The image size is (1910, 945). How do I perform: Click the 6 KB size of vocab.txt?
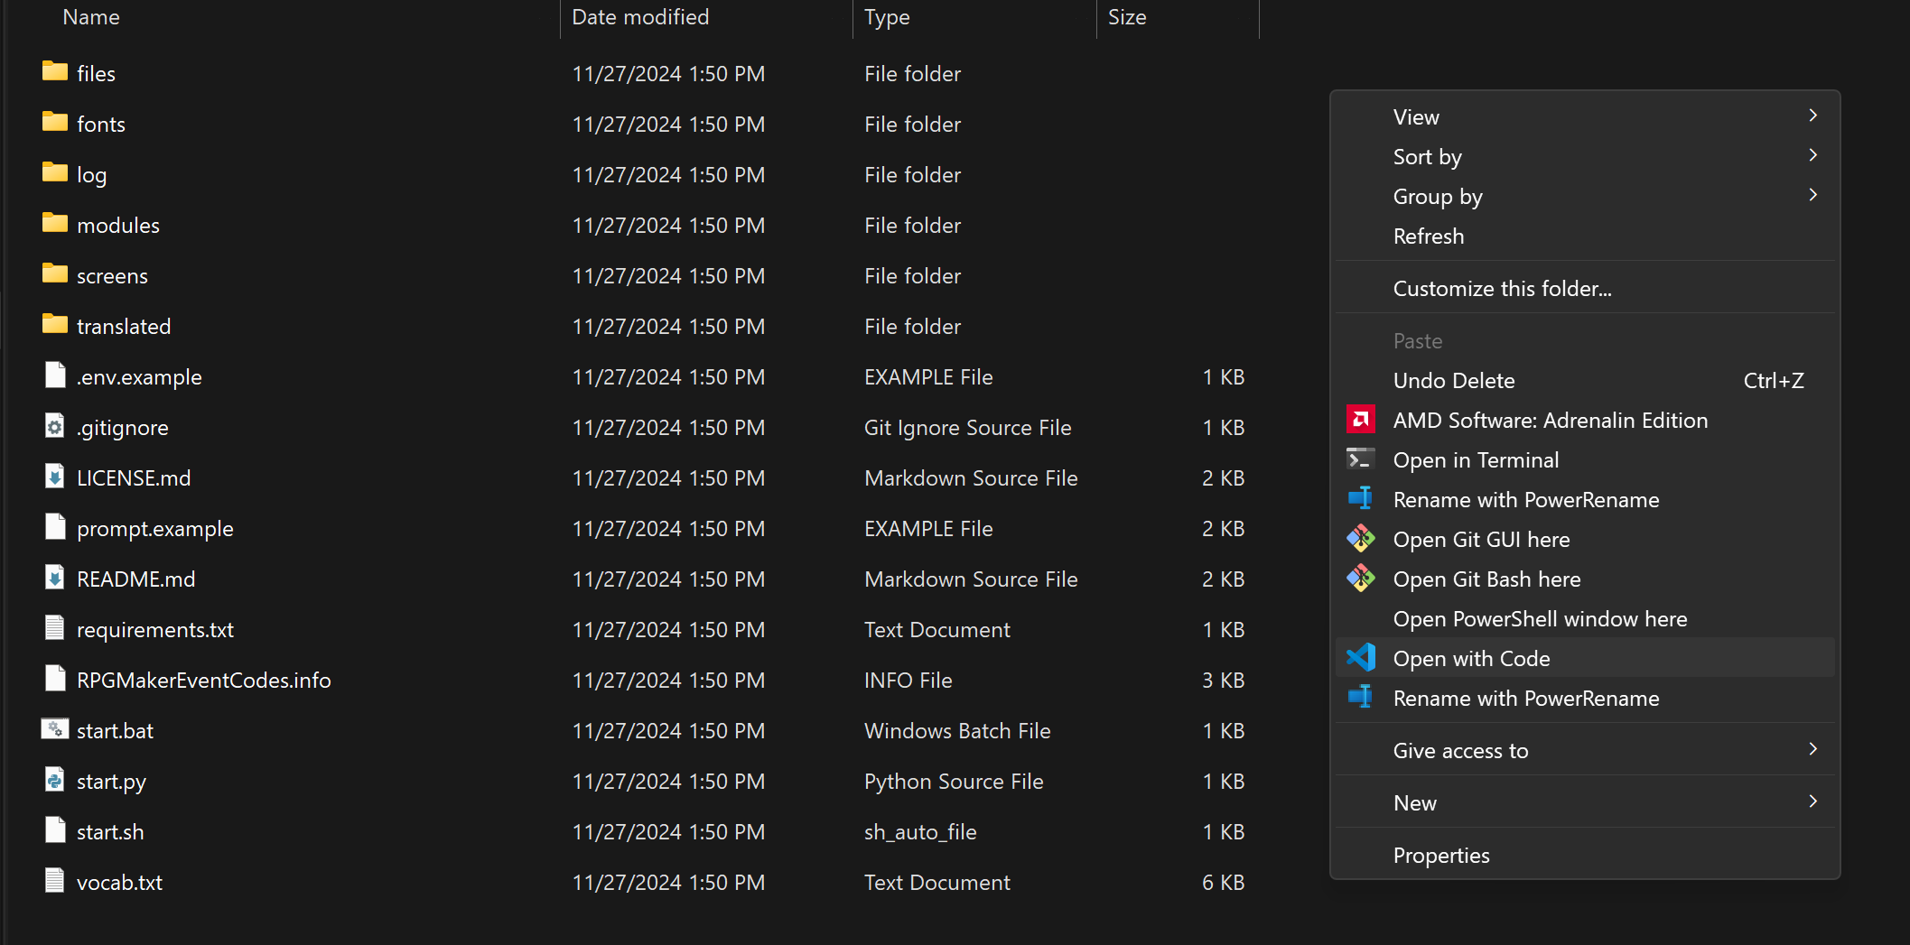click(x=1223, y=883)
